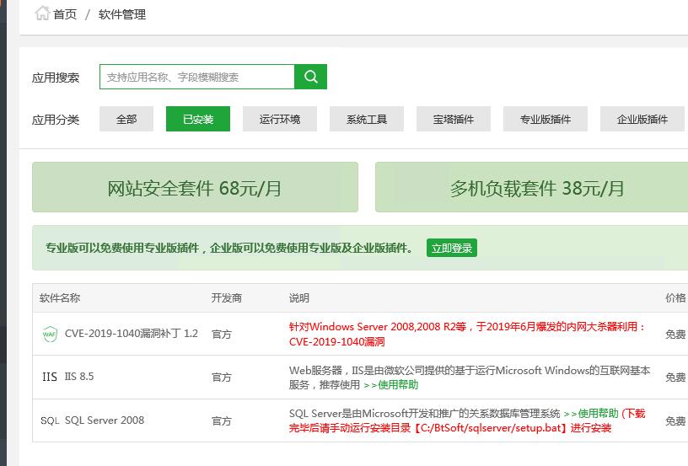Click 官方 developer cell in CVE patch row
The image size is (688, 466).
click(221, 335)
